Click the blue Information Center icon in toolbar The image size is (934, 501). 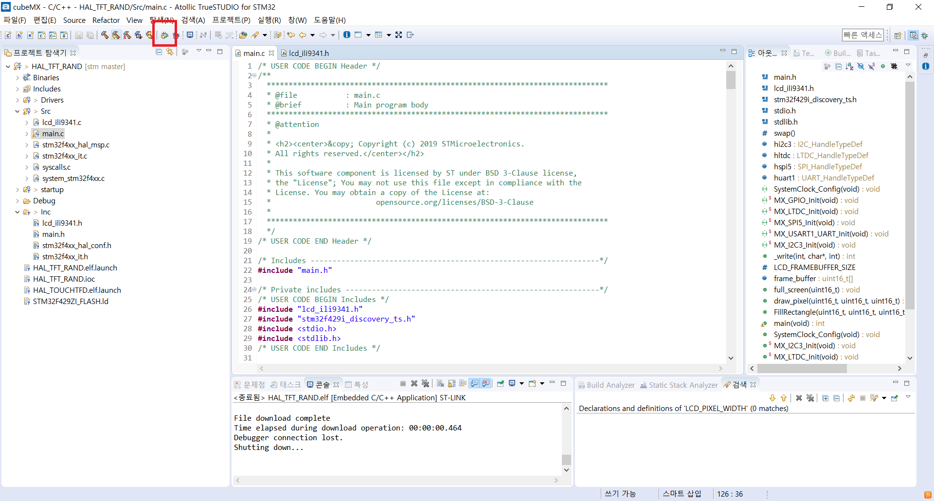[x=346, y=35]
